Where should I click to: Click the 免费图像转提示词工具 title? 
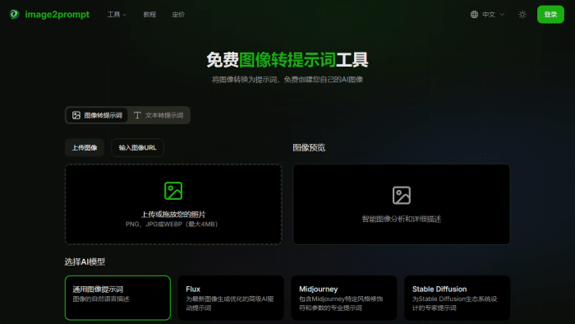(287, 59)
